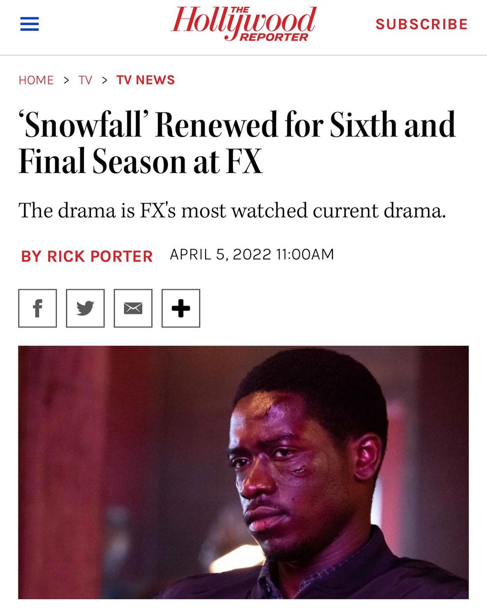The height and width of the screenshot is (609, 487).
Task: Open more sharing options plus icon
Action: pos(181,308)
